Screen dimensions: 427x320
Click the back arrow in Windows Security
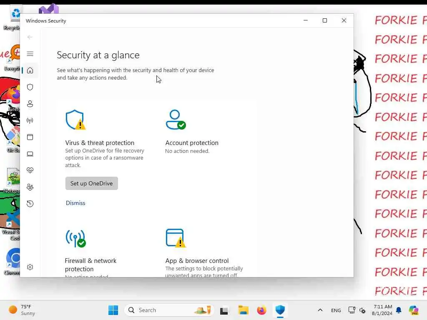tap(30, 37)
